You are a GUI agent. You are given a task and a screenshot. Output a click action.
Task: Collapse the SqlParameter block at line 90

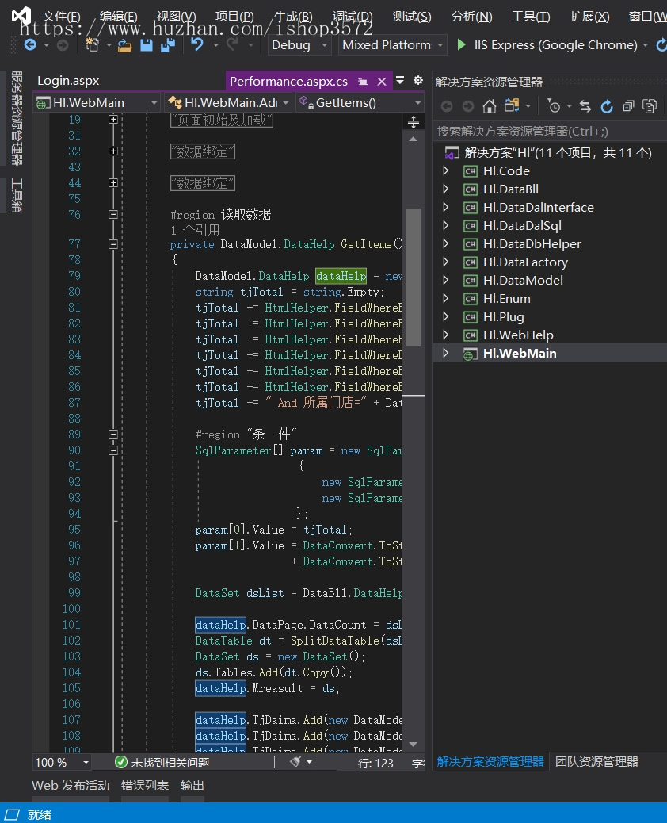[x=112, y=450]
